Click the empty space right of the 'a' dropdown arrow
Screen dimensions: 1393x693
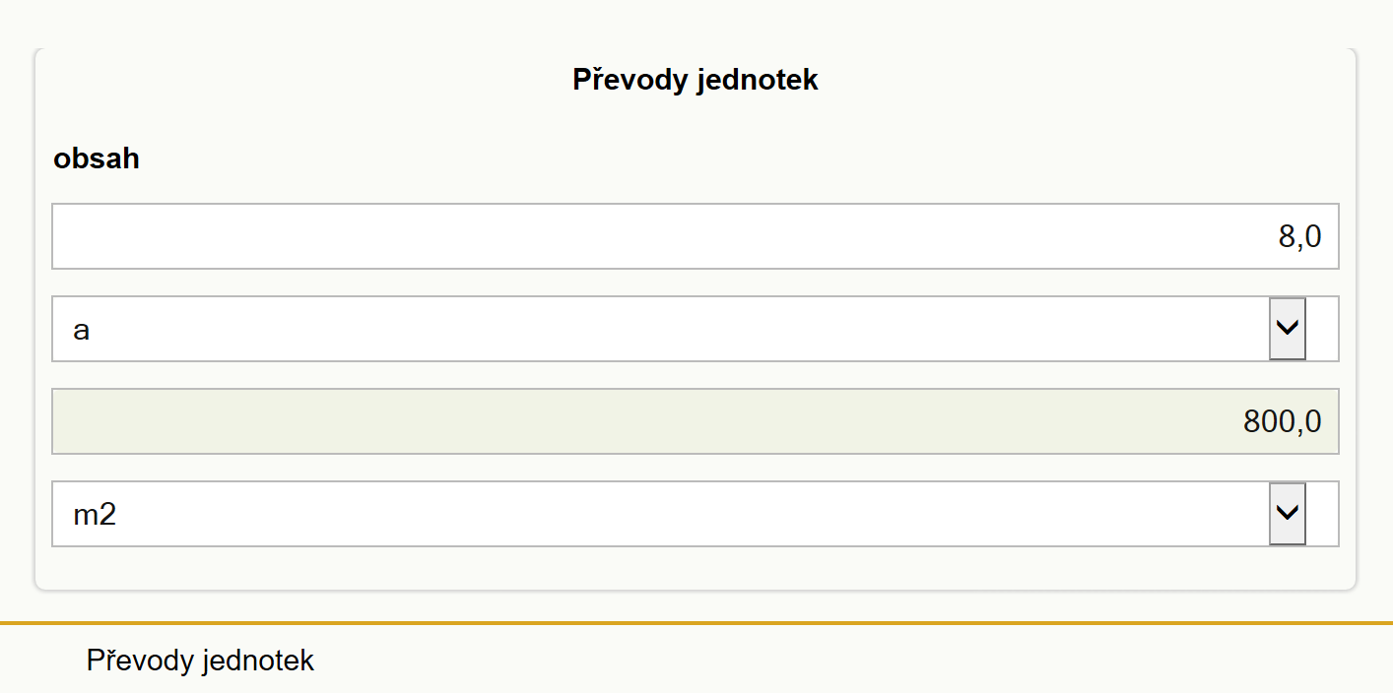point(1322,329)
